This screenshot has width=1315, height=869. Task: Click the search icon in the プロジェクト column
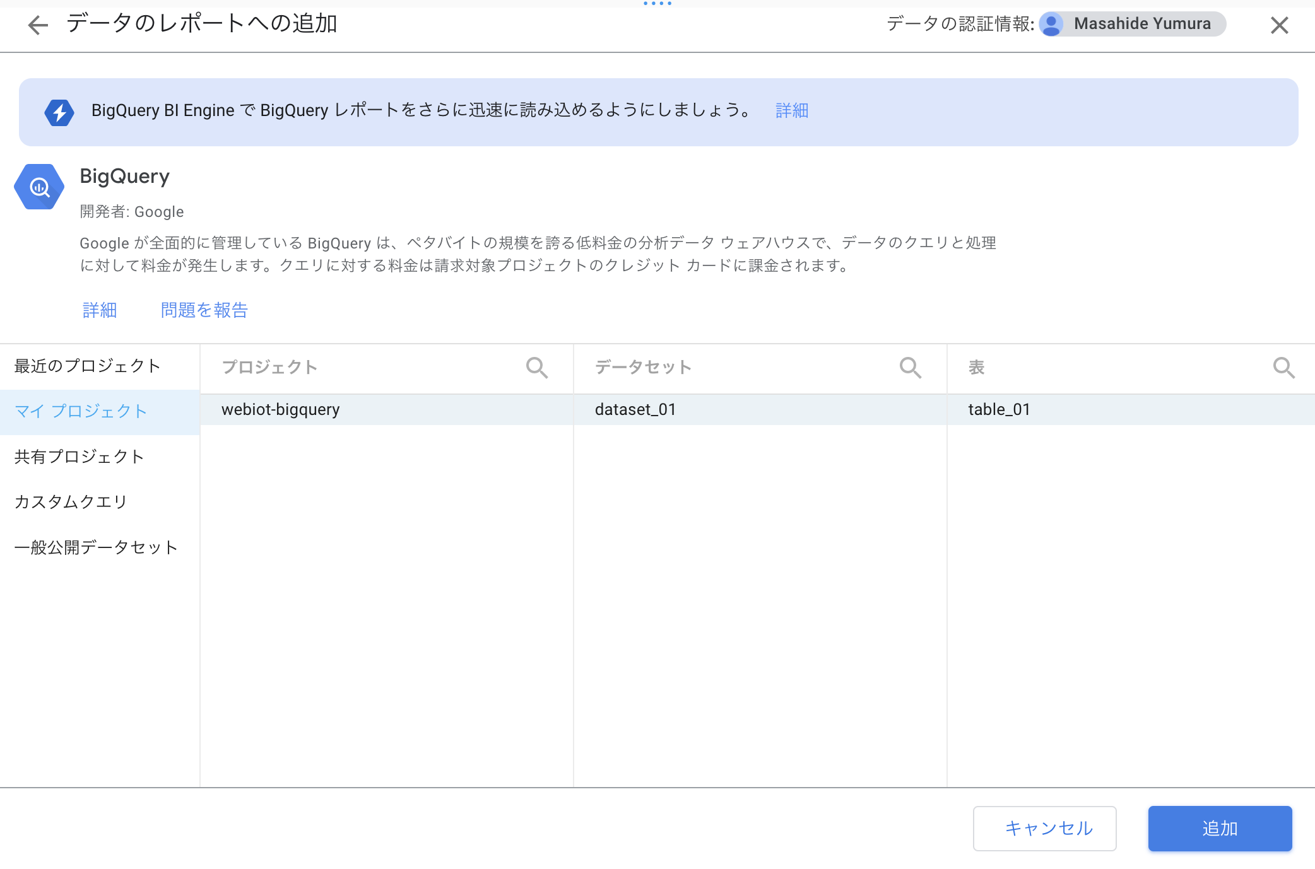point(537,367)
